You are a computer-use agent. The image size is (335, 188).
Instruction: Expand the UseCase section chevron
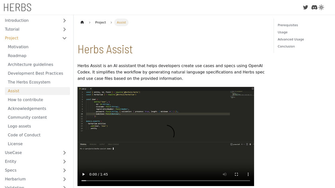coord(65,153)
